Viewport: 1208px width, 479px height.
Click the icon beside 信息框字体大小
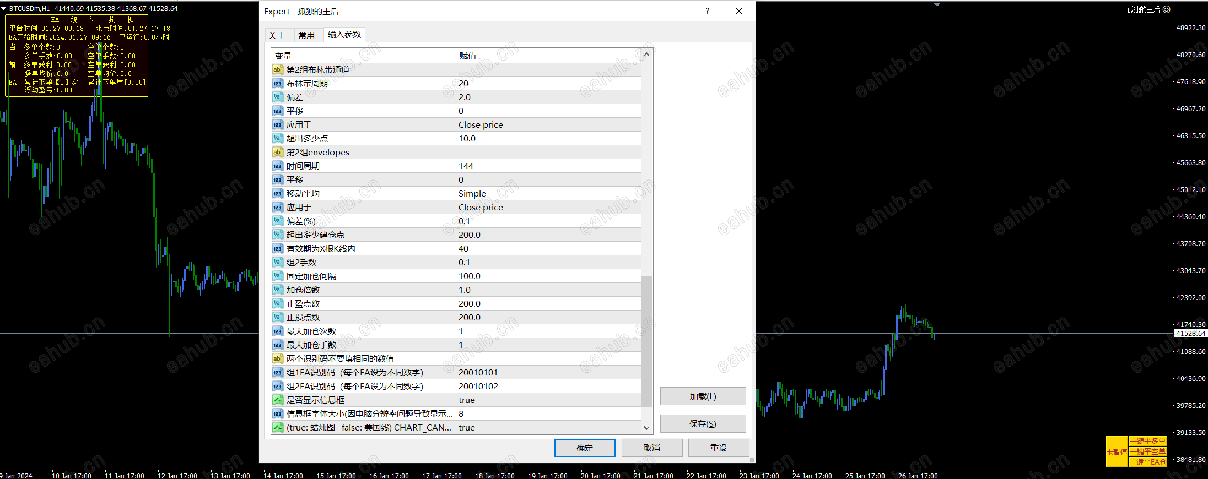pyautogui.click(x=277, y=414)
